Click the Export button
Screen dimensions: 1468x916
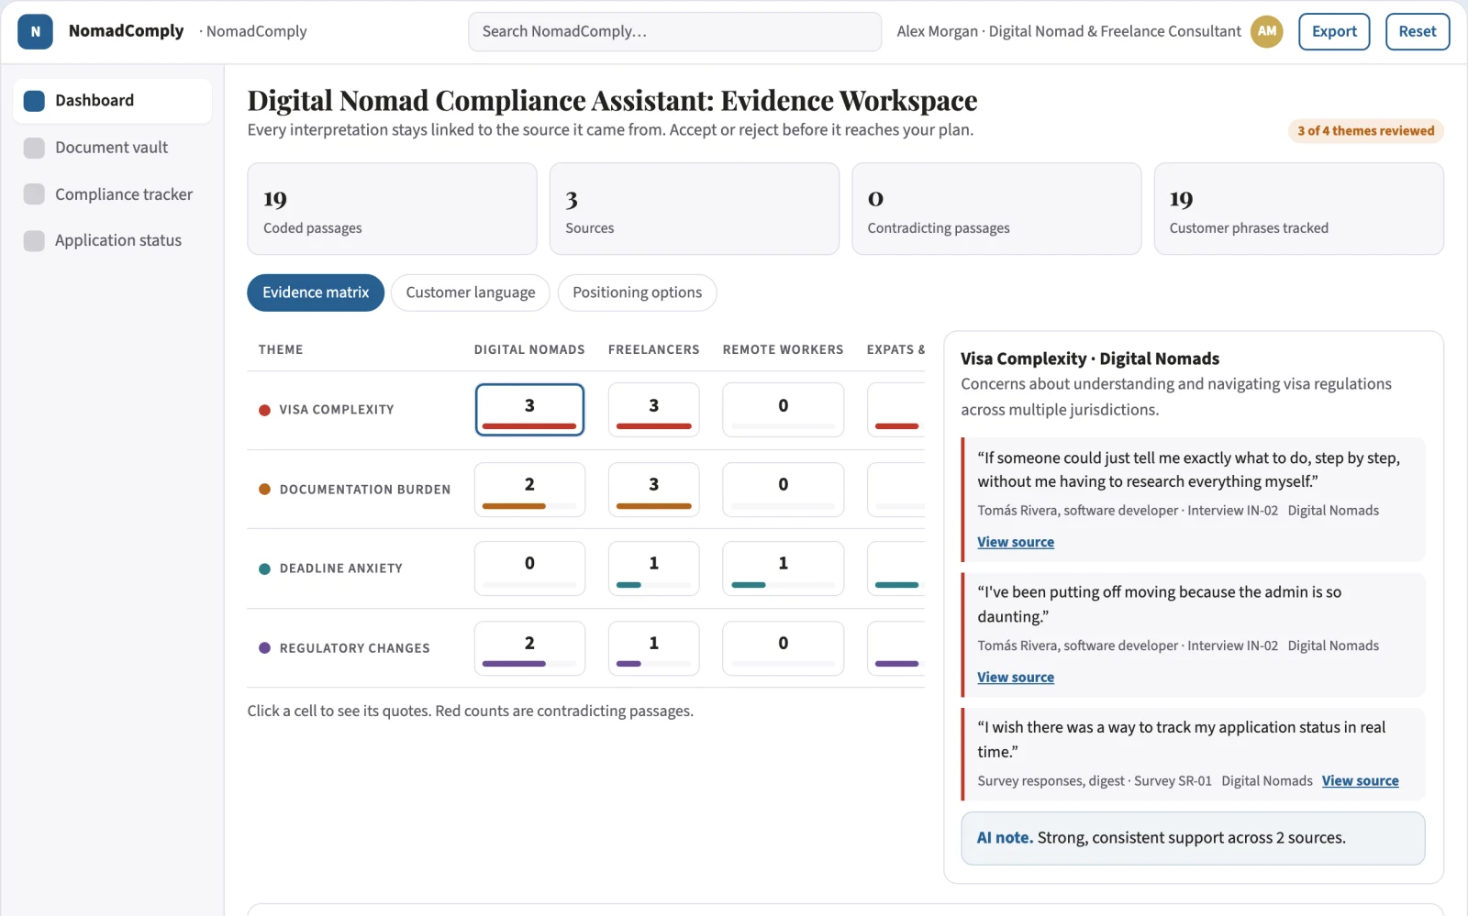1334,31
